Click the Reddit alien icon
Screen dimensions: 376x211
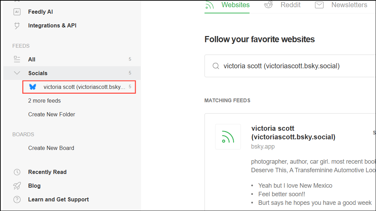[268, 5]
